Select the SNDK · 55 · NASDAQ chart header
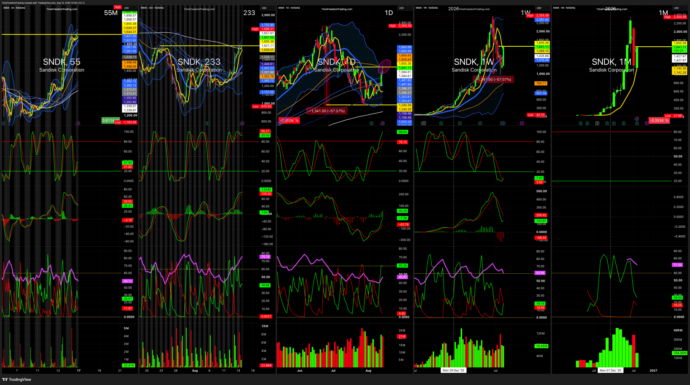 point(14,8)
